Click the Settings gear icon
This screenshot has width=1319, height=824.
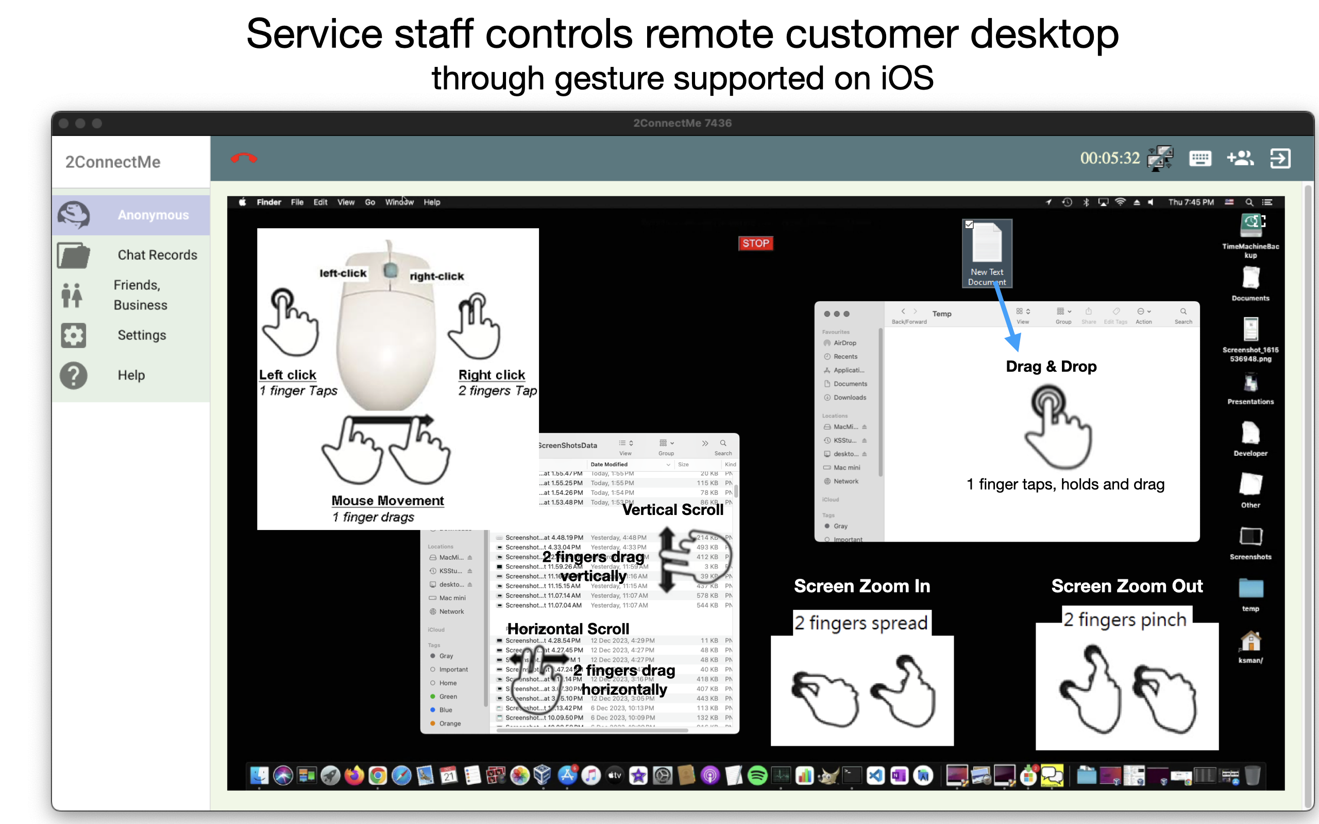73,335
